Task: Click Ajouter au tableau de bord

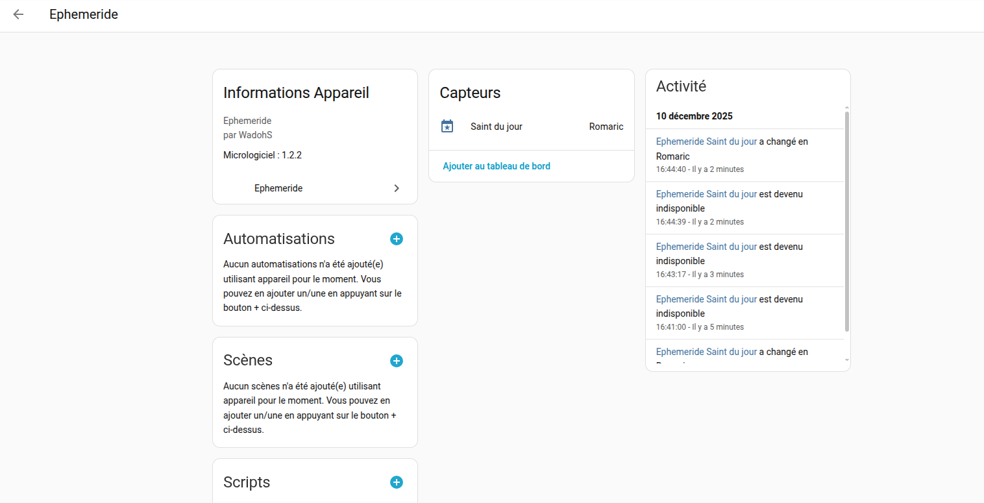Action: click(x=497, y=166)
